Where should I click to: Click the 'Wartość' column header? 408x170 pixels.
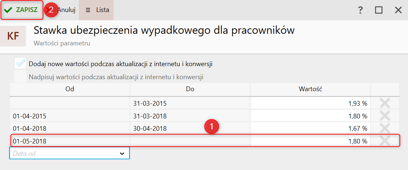pos(310,89)
